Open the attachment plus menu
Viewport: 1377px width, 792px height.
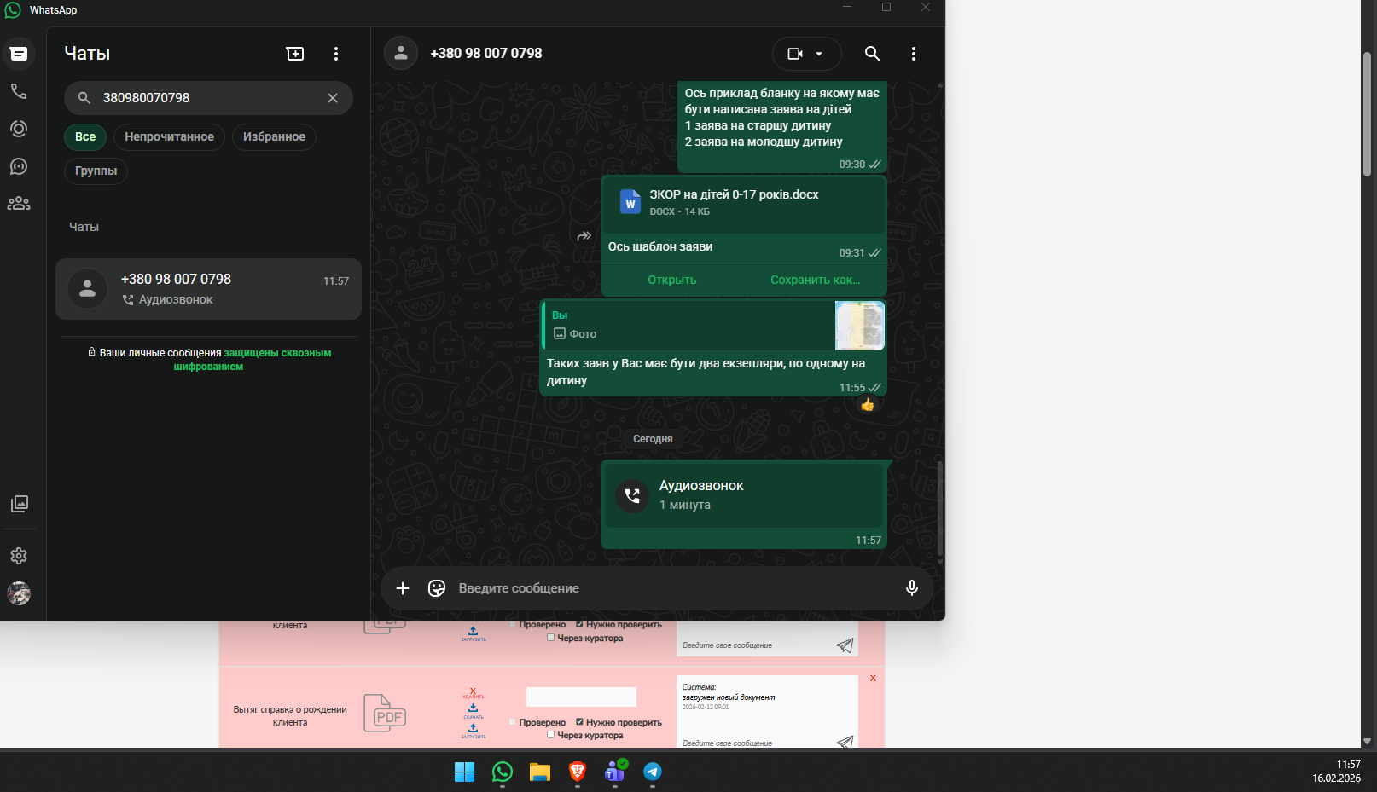pos(403,588)
